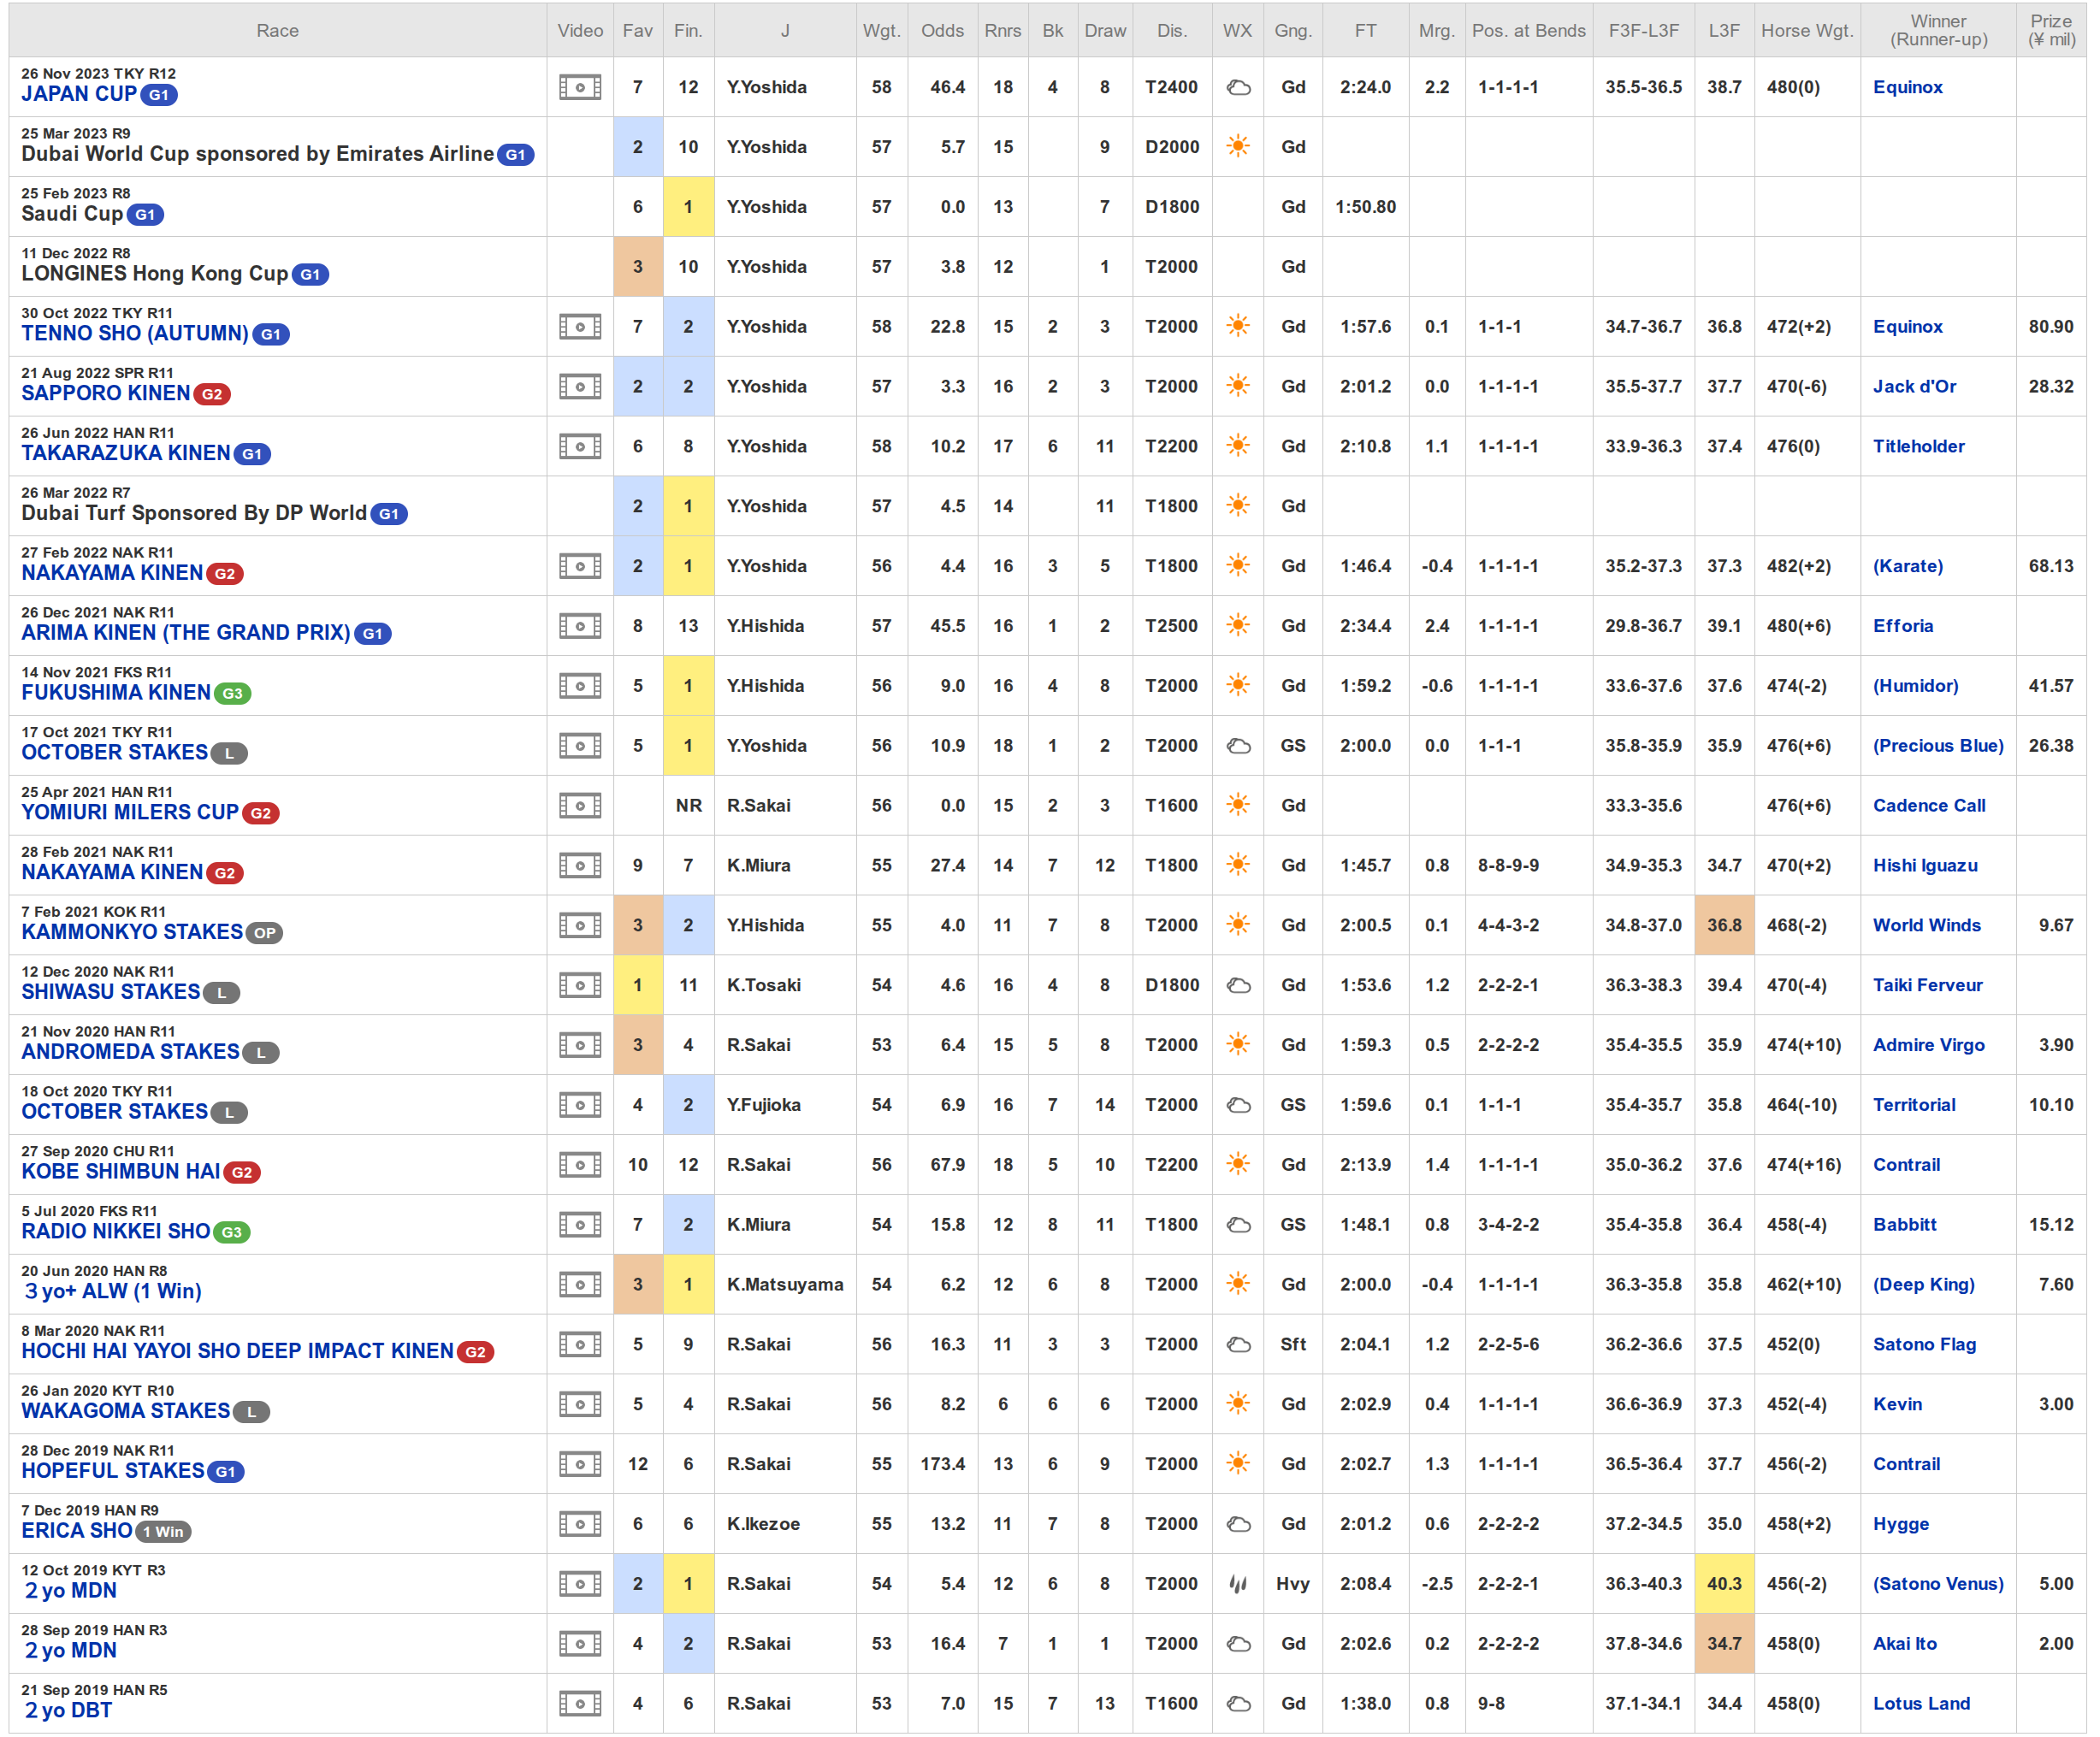Play Erica Sho race video
This screenshot has height=1737, width=2100.
point(579,1524)
